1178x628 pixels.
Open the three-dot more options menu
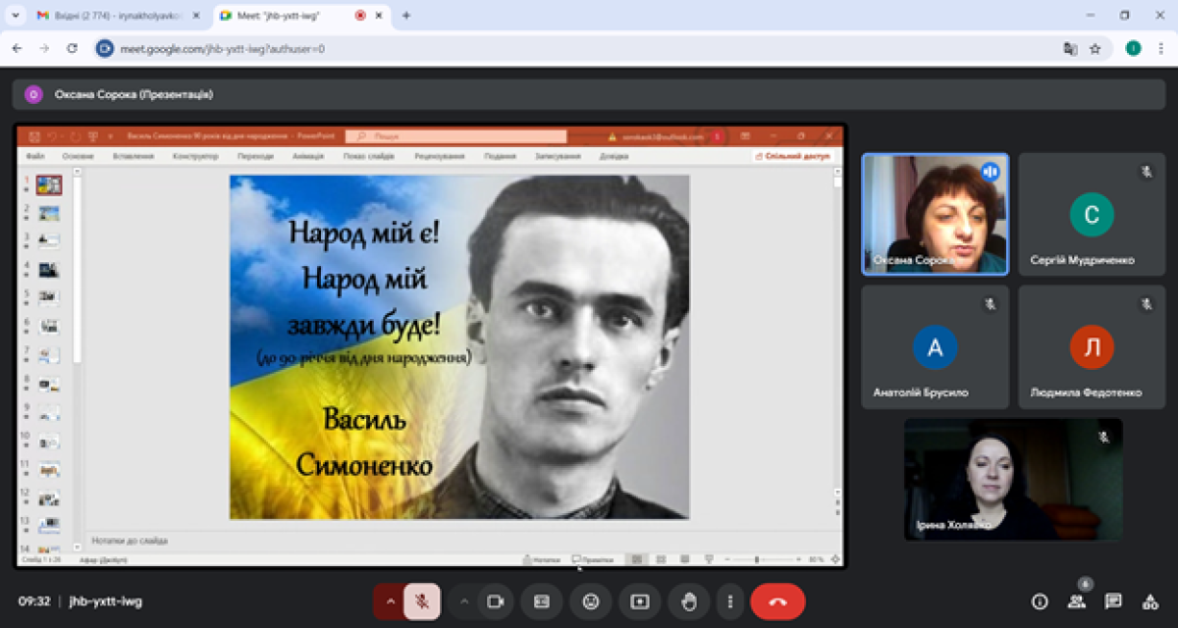[729, 602]
